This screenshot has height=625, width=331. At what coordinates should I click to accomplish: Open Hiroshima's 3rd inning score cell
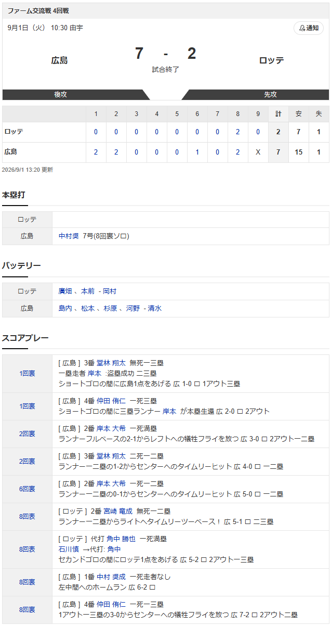pos(136,152)
